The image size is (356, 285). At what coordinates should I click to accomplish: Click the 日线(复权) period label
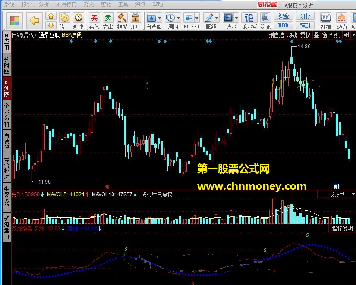[24, 35]
